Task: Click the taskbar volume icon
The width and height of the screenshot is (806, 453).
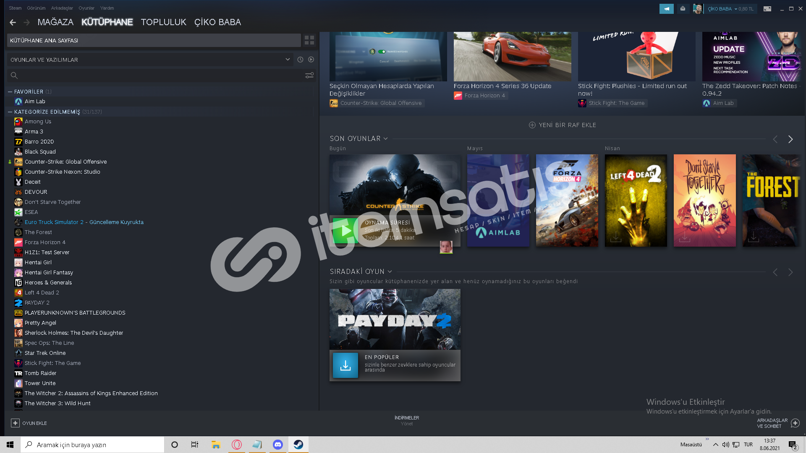Action: (725, 445)
